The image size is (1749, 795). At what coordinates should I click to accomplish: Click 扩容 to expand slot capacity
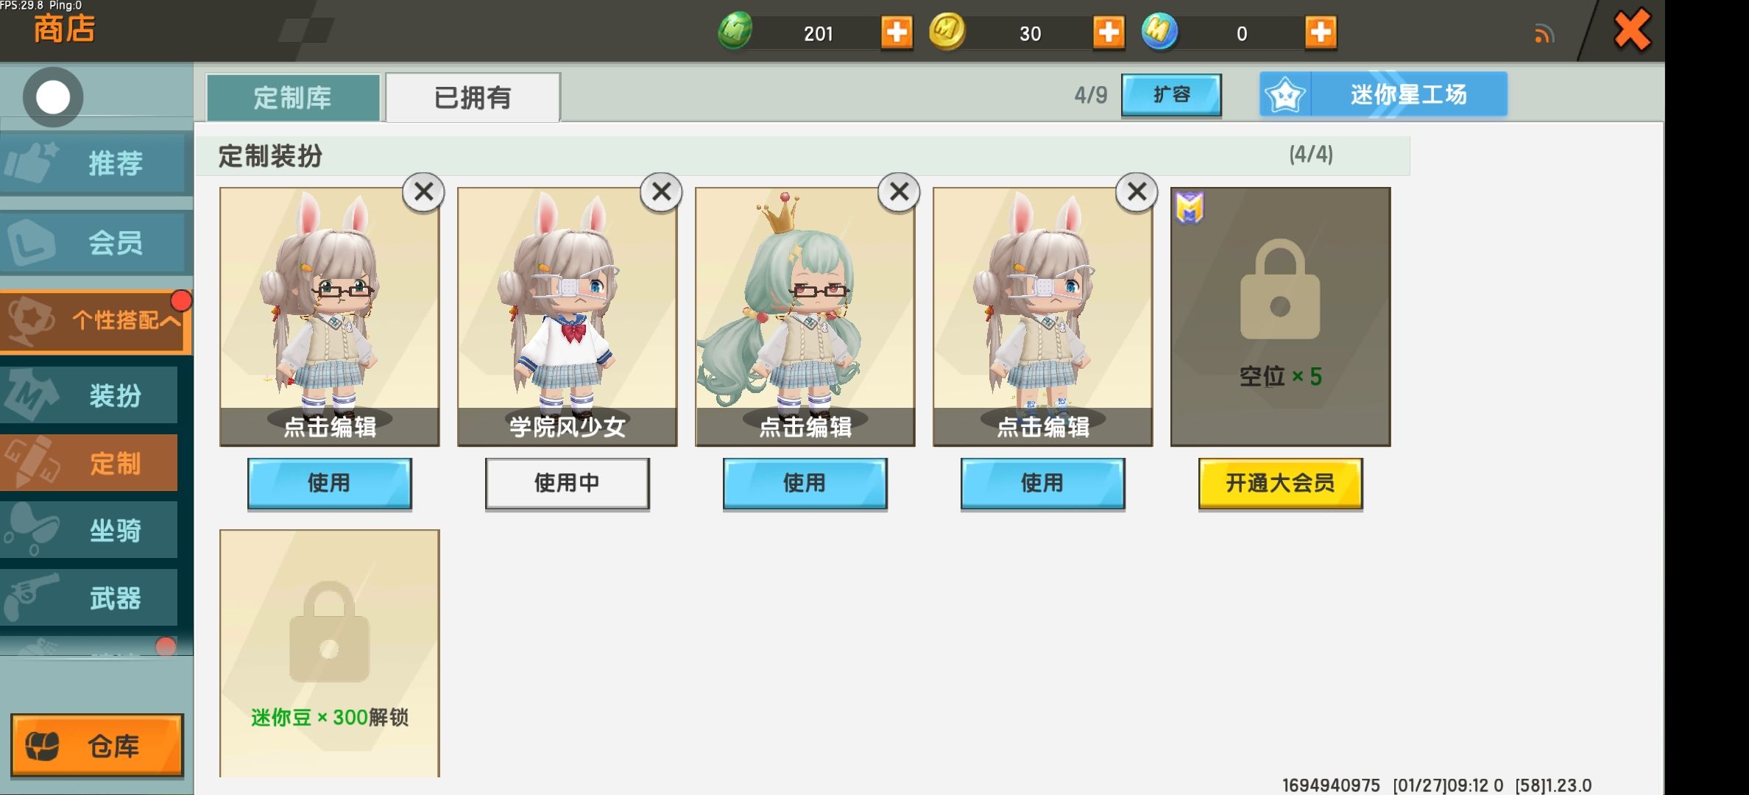click(1171, 94)
